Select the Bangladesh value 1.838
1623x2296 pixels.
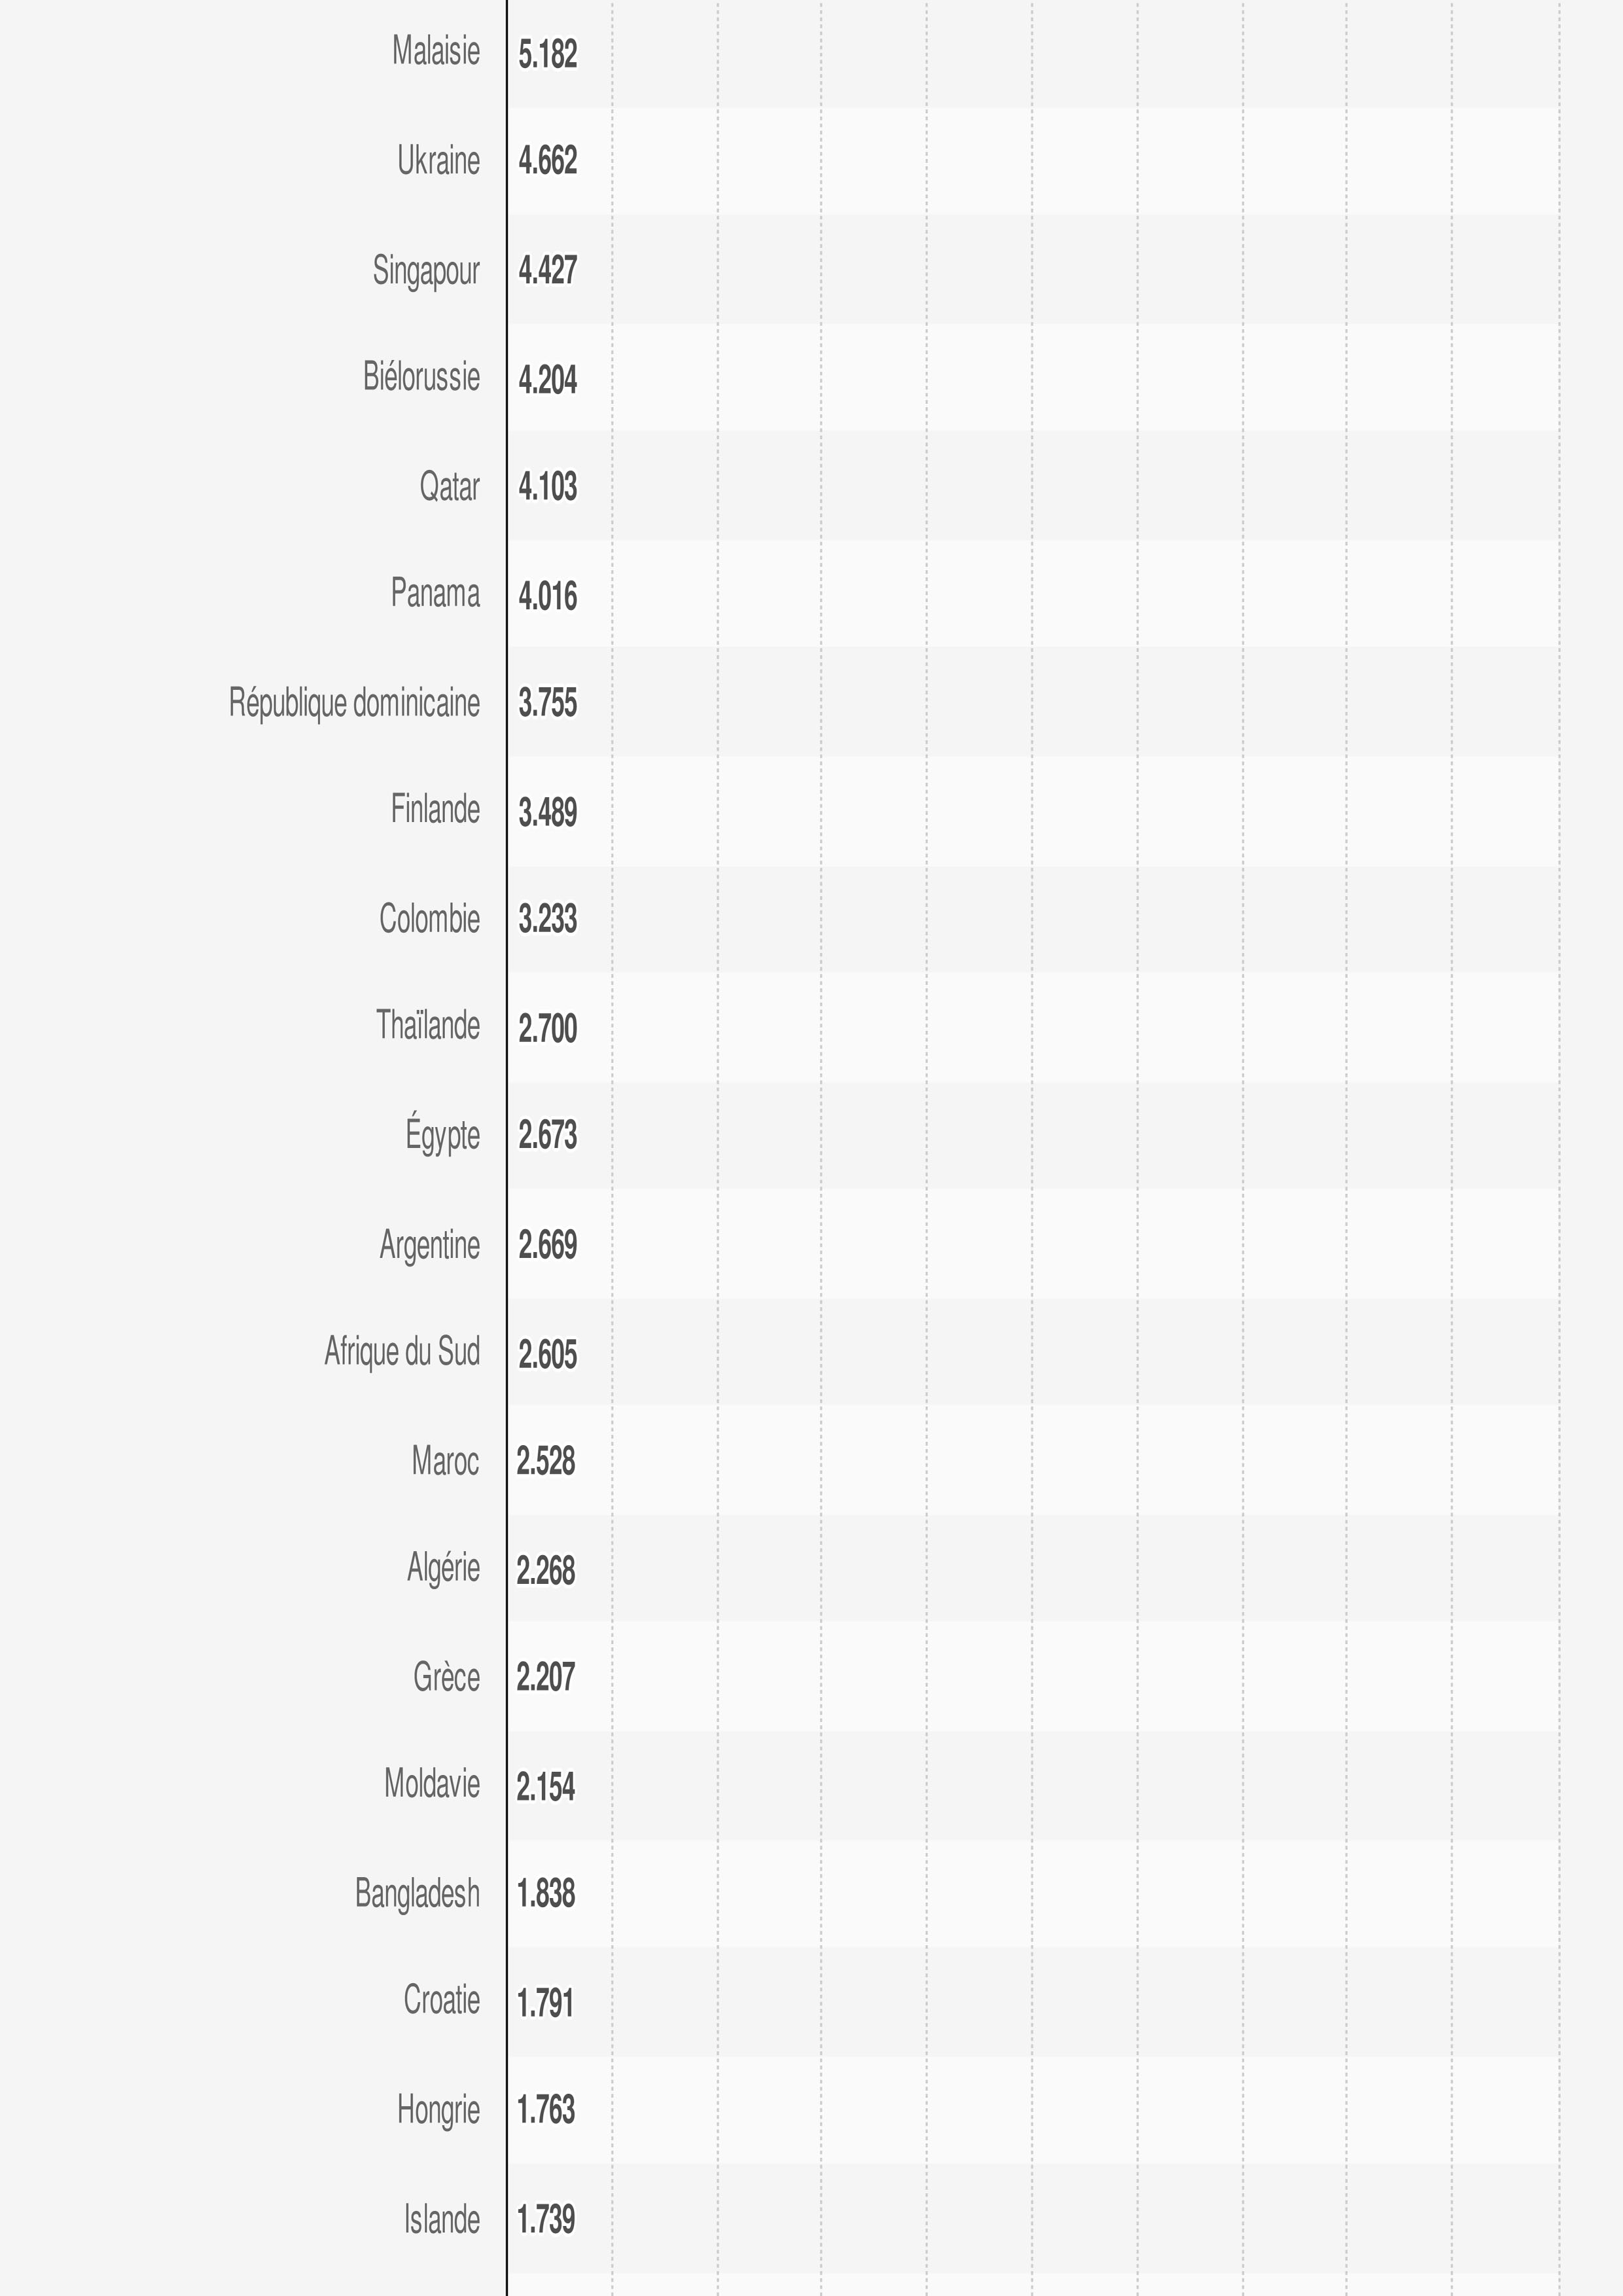(x=545, y=1894)
